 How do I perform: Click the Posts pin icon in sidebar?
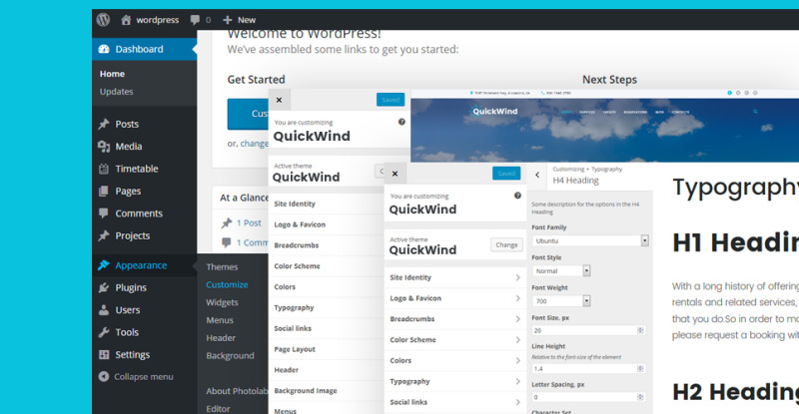tap(104, 124)
